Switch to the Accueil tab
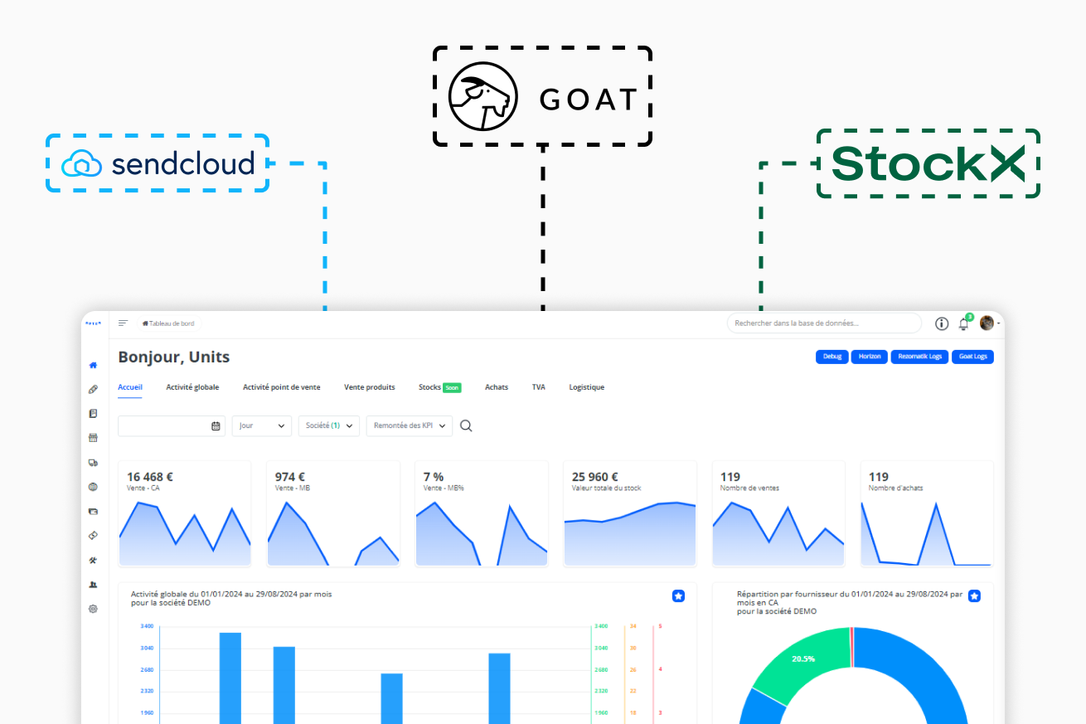 (130, 387)
